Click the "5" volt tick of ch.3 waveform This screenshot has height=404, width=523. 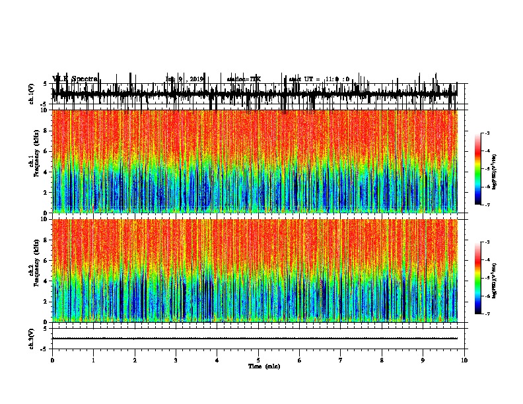tap(46, 329)
